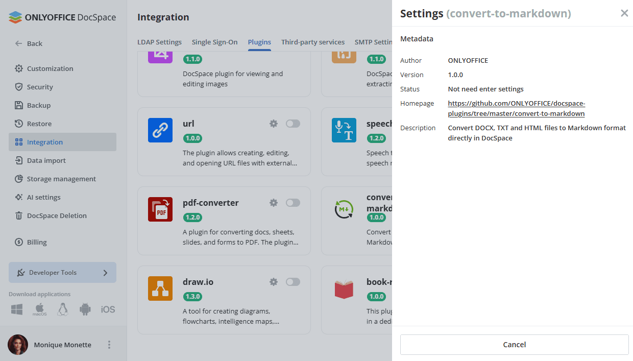The image size is (633, 361).
Task: Click the 'Not need enter settings' status
Action: pyautogui.click(x=485, y=89)
